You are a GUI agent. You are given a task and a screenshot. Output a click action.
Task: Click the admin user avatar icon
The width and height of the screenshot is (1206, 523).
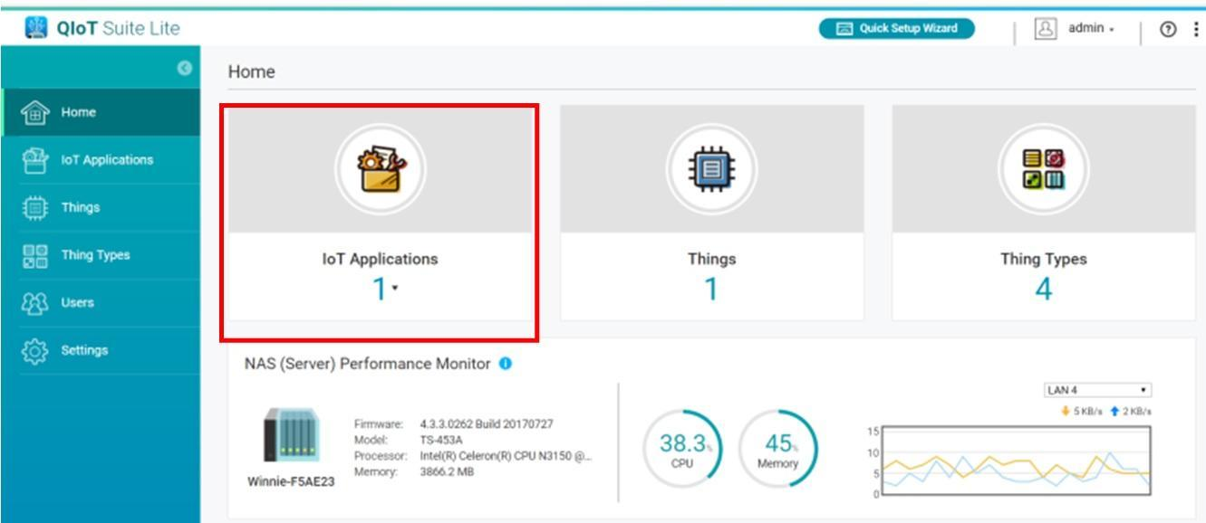click(1046, 29)
